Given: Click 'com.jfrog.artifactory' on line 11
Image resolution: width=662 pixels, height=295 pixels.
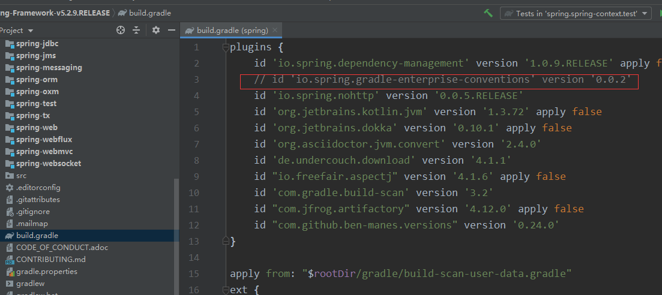Looking at the screenshot, I should pos(341,209).
